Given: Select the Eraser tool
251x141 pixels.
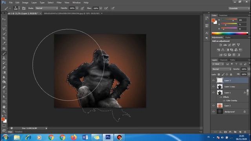Looking at the screenshot, I should pos(4,68).
